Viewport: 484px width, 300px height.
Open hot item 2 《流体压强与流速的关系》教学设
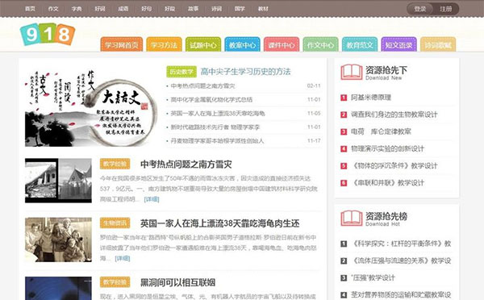[401, 260]
